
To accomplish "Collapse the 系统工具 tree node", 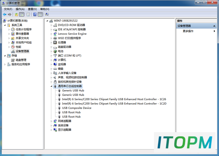I will [5, 25].
